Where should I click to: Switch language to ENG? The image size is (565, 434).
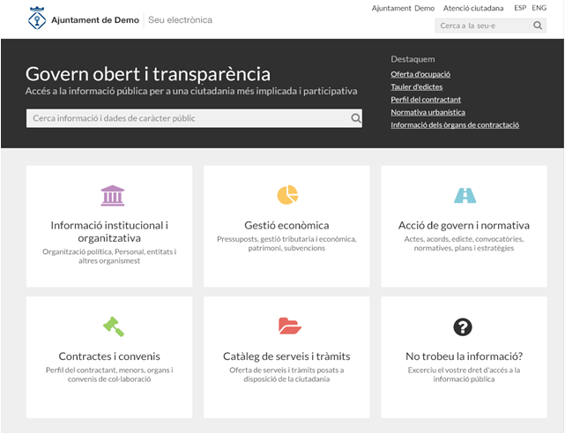(x=539, y=8)
